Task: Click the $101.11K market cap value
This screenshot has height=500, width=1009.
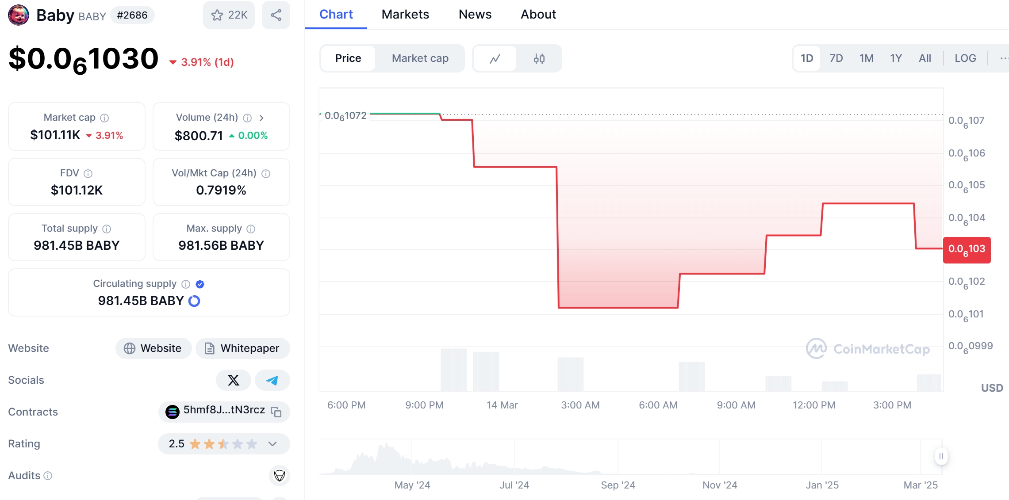Action: pyautogui.click(x=55, y=135)
